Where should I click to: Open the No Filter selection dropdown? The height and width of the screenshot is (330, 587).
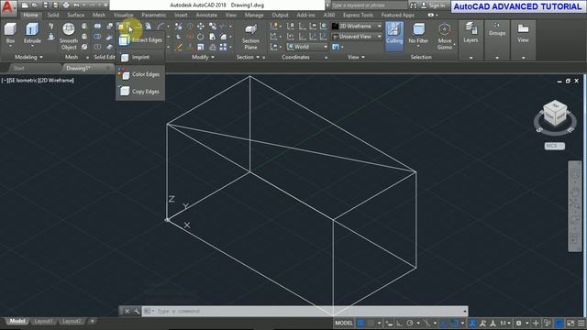pyautogui.click(x=418, y=34)
